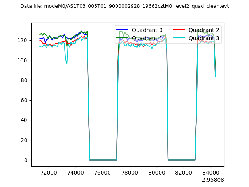
Task: Click the data file title text
Action: pyautogui.click(x=124, y=6)
